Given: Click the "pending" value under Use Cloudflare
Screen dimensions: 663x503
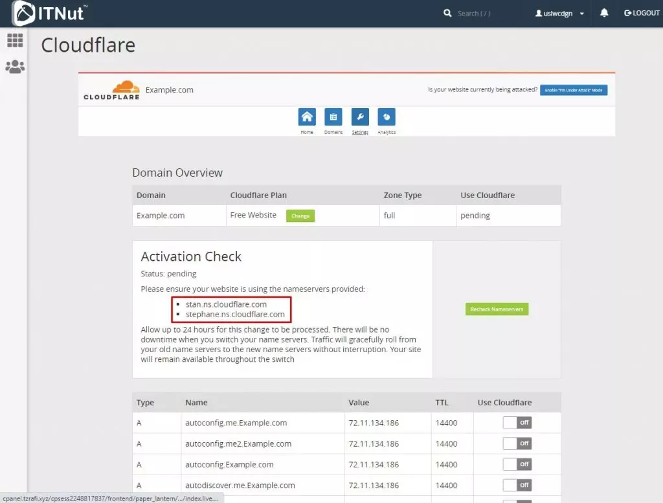Looking at the screenshot, I should point(475,216).
